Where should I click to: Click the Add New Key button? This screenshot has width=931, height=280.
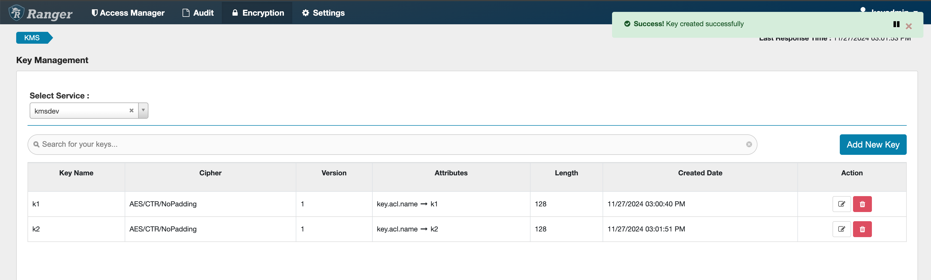pos(872,145)
